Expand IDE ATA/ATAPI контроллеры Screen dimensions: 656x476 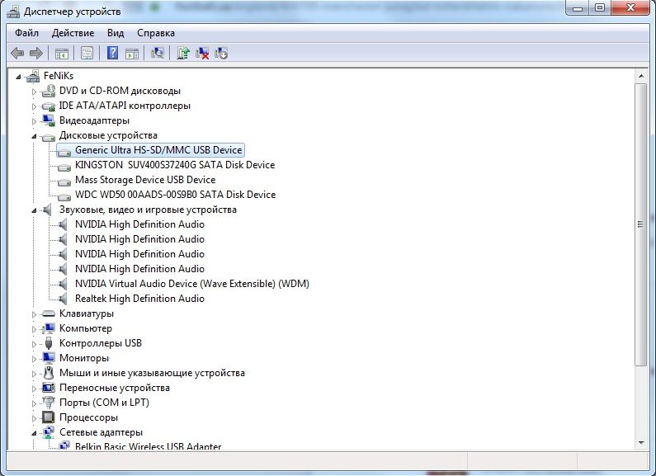(35, 106)
